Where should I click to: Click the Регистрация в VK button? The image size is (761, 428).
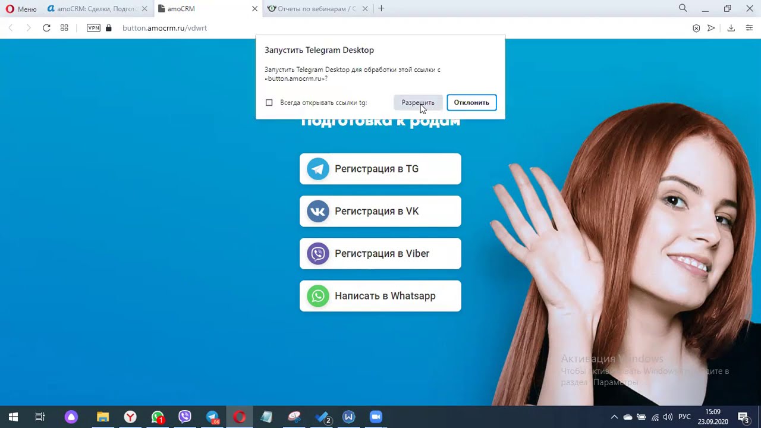coord(380,211)
